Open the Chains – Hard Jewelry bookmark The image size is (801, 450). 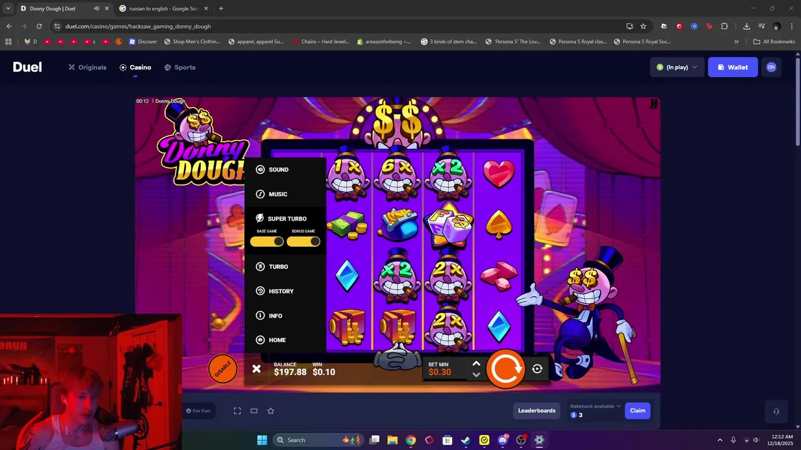(x=320, y=42)
